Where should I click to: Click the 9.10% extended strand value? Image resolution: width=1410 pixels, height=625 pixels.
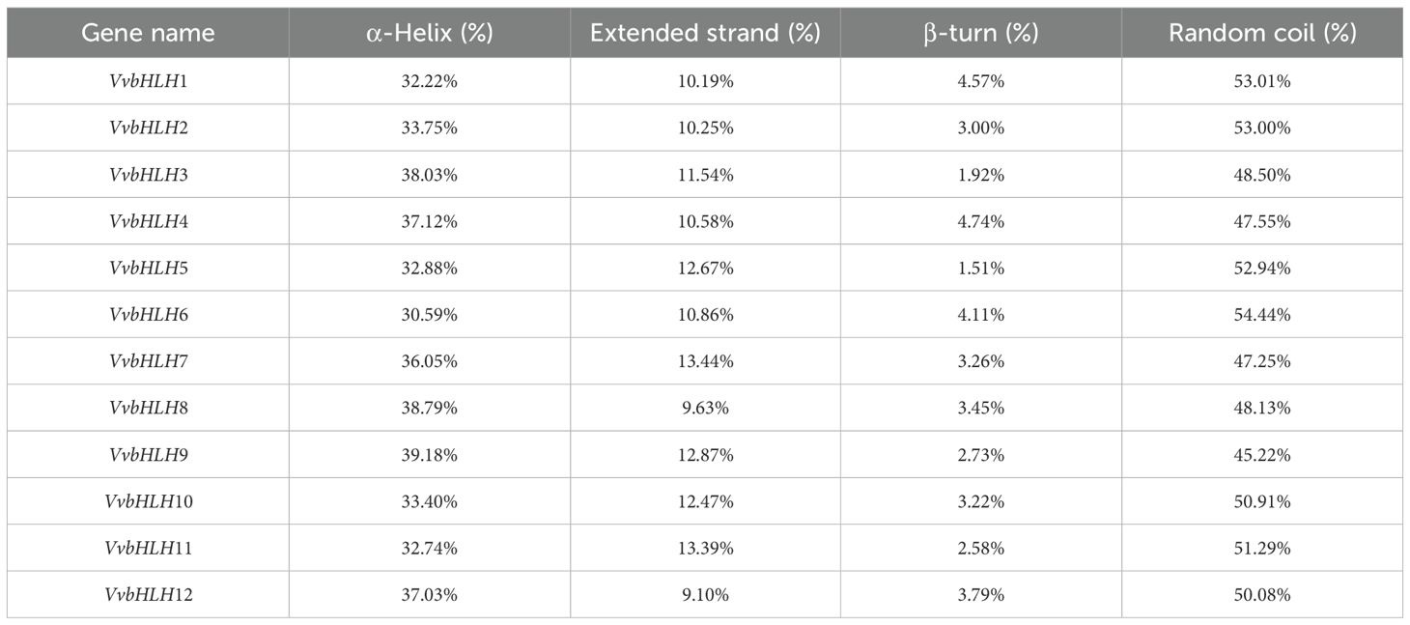pos(705,595)
